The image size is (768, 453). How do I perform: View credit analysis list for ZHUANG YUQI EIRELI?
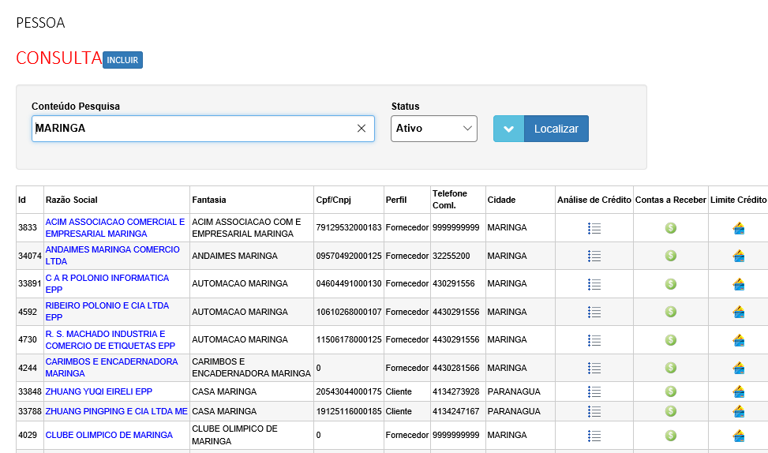[x=594, y=391]
